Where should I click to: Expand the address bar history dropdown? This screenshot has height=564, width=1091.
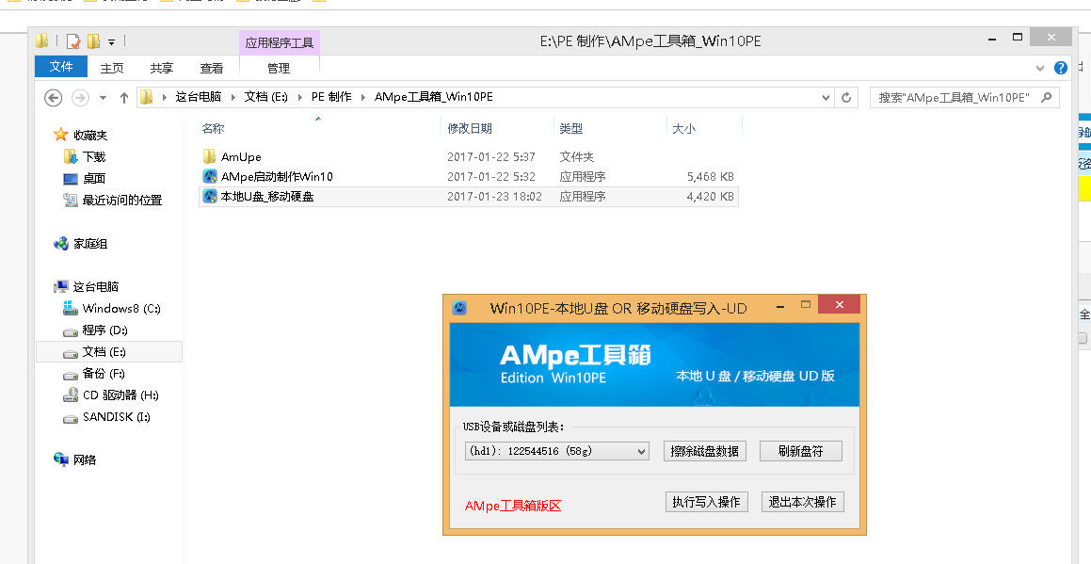pos(826,98)
